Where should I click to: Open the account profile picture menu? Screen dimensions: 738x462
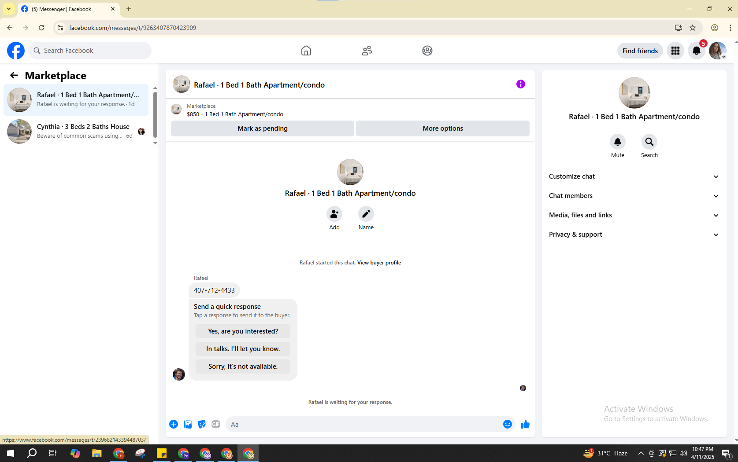(x=718, y=51)
